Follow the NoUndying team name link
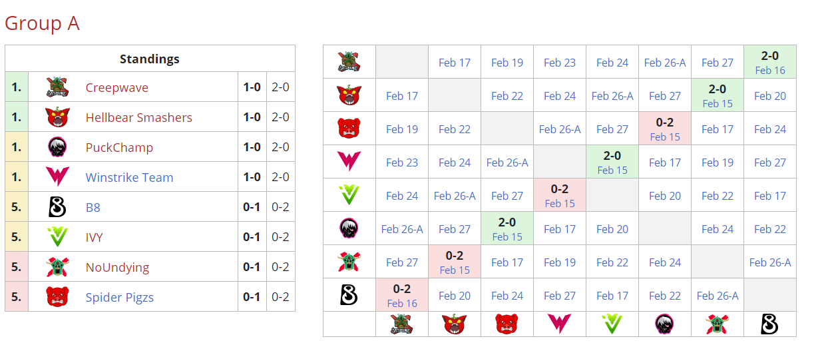This screenshot has height=347, width=828. click(117, 268)
